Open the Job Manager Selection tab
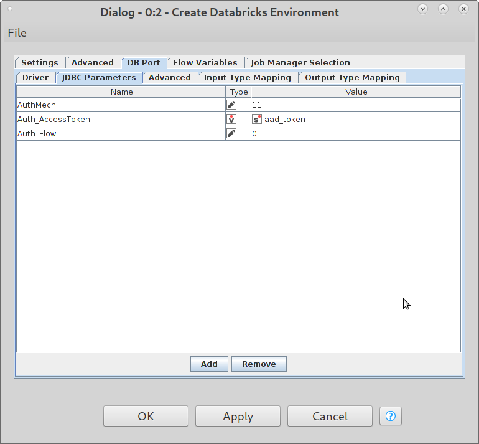The height and width of the screenshot is (444, 479). coord(300,63)
